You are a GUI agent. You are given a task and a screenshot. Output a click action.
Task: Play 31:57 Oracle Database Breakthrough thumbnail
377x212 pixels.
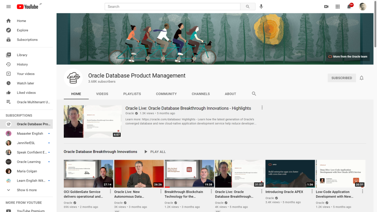click(240, 174)
